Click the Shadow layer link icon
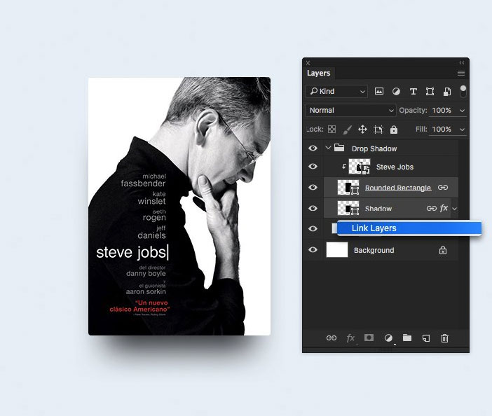Image resolution: width=492 pixels, height=416 pixels. 432,208
